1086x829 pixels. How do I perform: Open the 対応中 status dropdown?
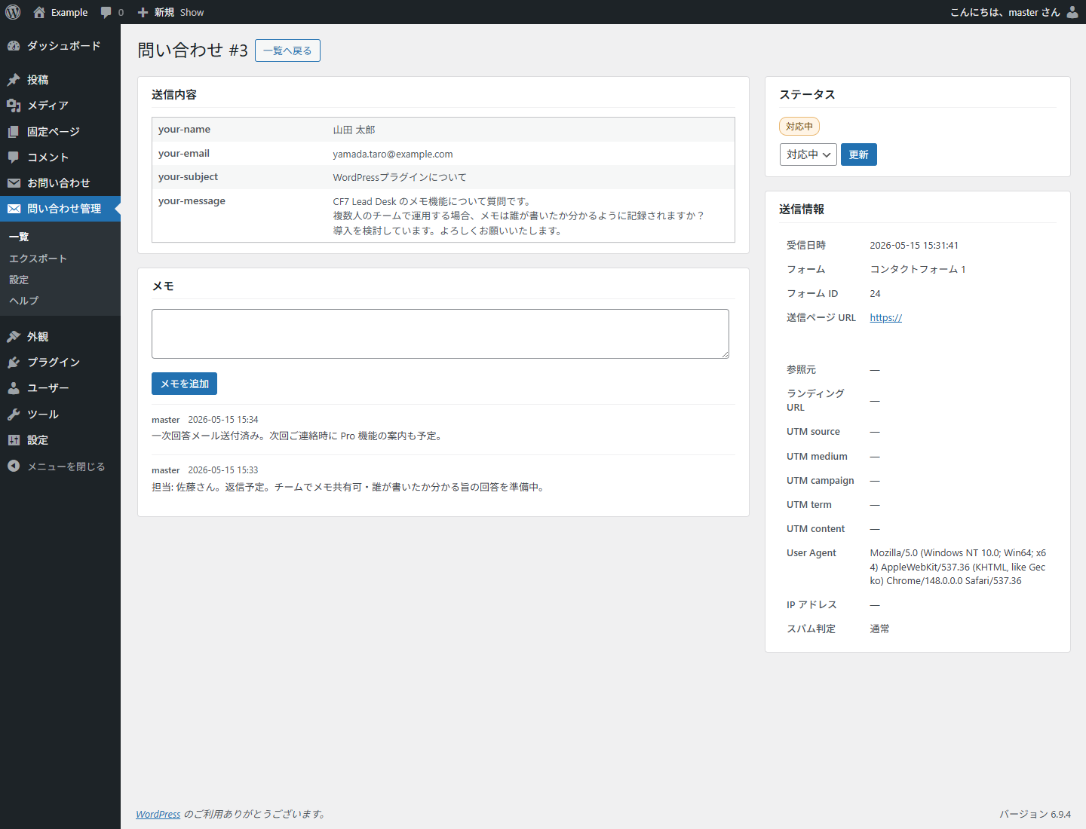coord(808,154)
